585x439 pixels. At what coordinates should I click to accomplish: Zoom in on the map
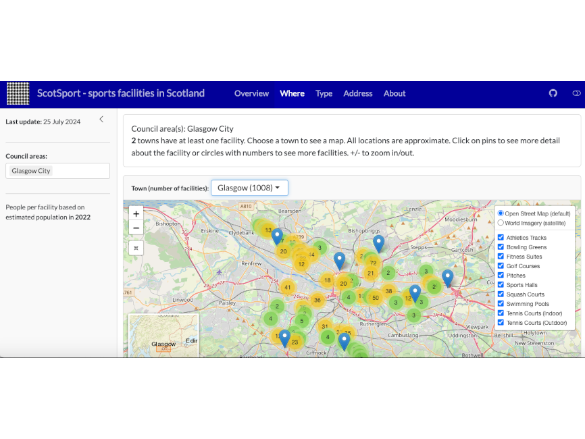[x=136, y=213]
